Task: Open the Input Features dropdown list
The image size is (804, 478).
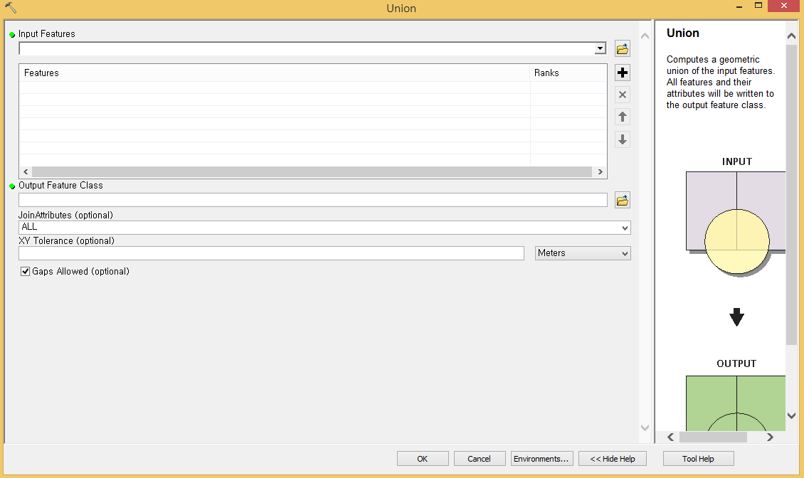Action: coord(599,48)
